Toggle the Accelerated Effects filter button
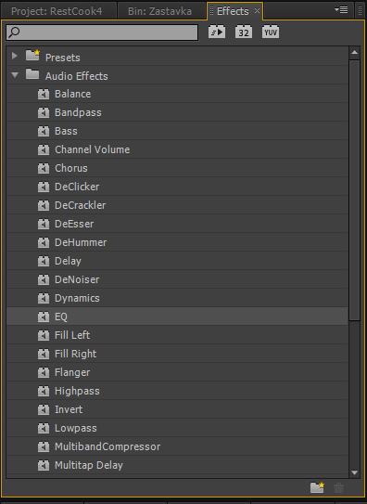The height and width of the screenshot is (504, 367). [217, 32]
